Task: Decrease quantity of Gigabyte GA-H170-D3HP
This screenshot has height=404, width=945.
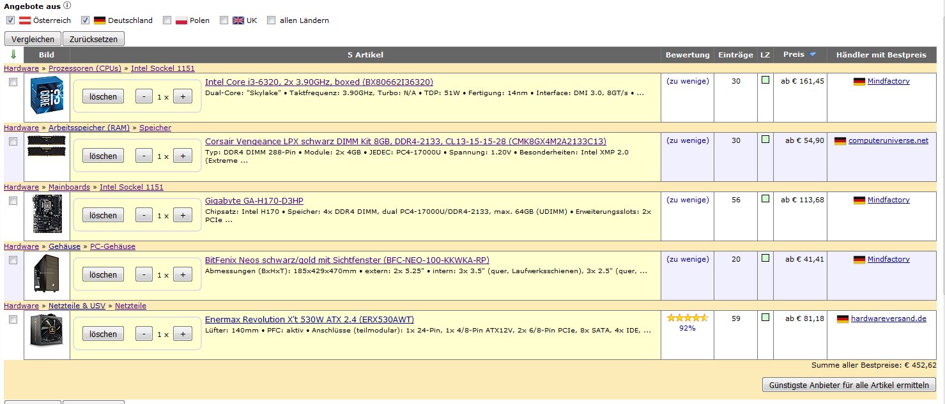Action: 144,216
